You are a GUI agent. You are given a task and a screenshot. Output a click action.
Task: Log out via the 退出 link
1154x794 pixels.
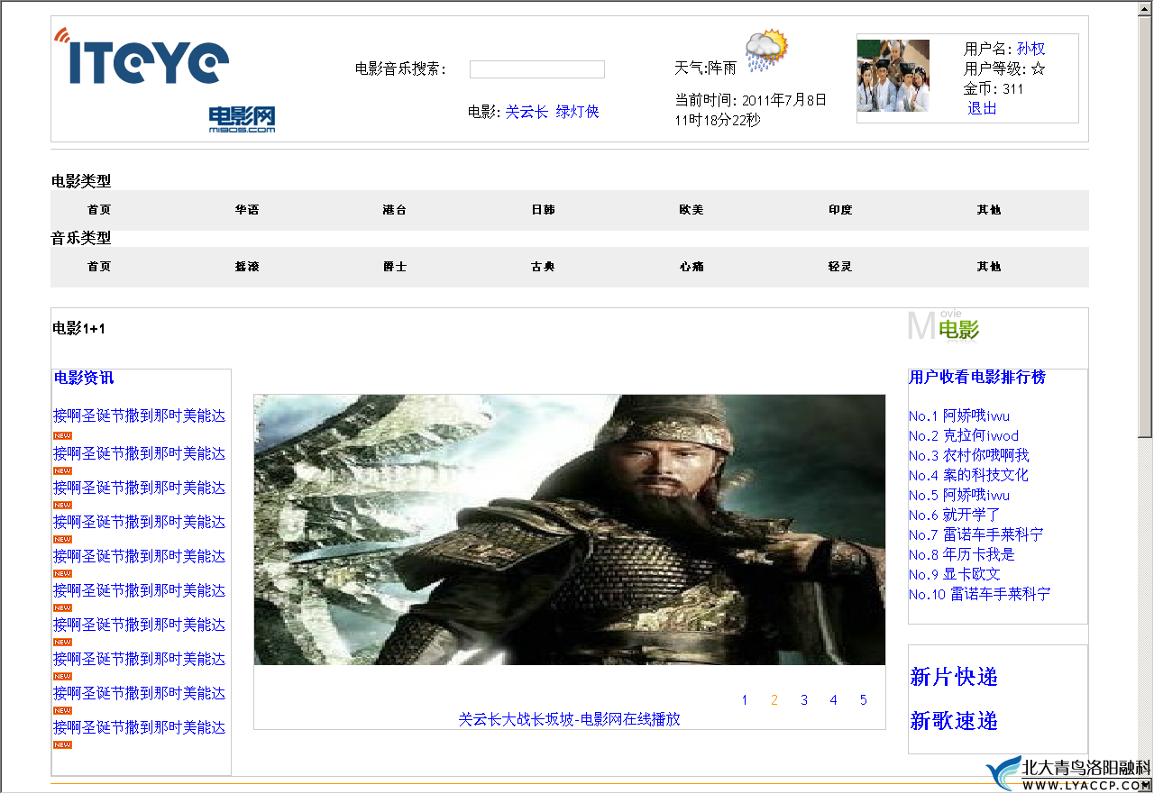[x=982, y=108]
